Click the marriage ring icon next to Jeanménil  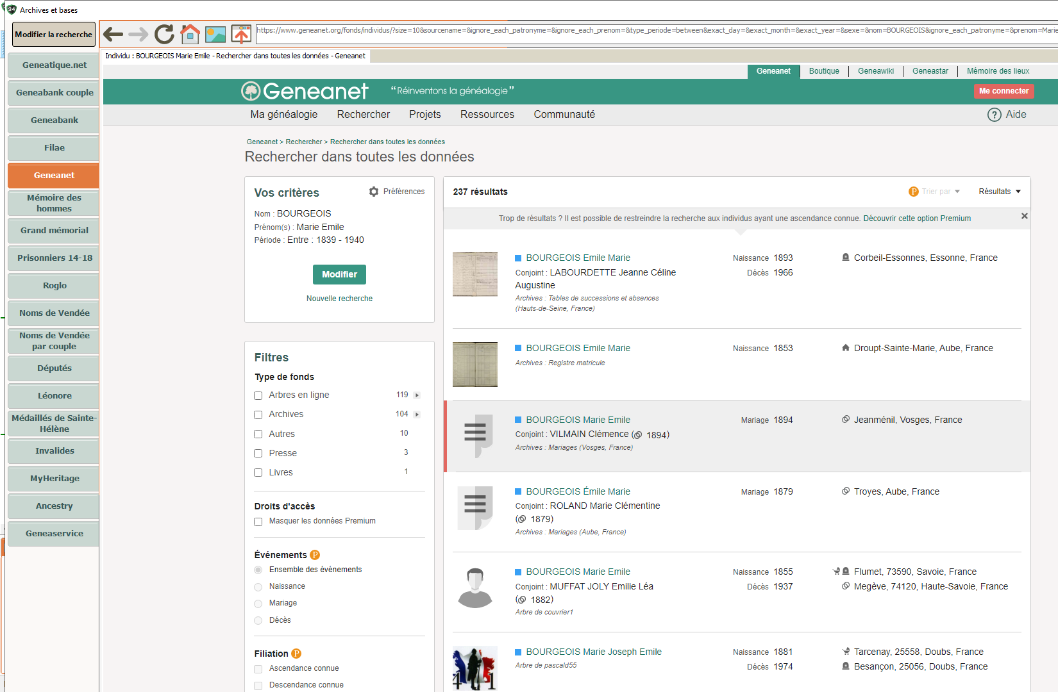pos(846,420)
